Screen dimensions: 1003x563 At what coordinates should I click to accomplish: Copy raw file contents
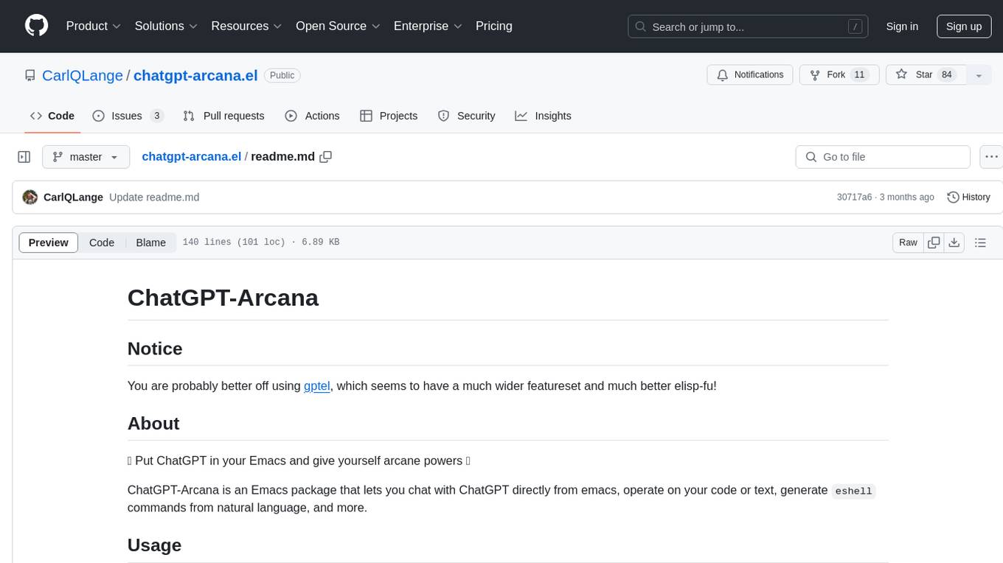[934, 242]
